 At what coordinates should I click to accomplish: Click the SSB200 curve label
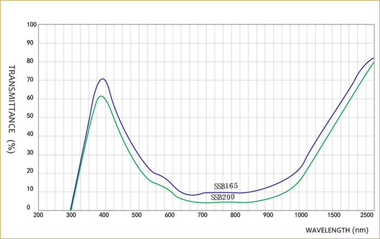tap(223, 197)
